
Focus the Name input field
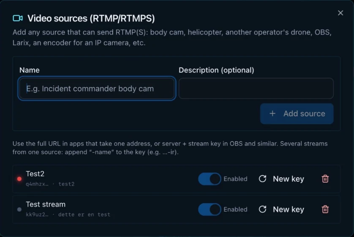97,89
